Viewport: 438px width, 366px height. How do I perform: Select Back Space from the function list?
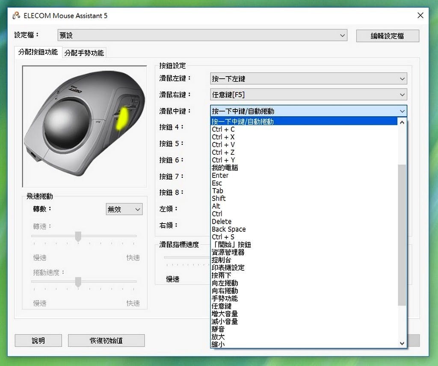pyautogui.click(x=228, y=229)
